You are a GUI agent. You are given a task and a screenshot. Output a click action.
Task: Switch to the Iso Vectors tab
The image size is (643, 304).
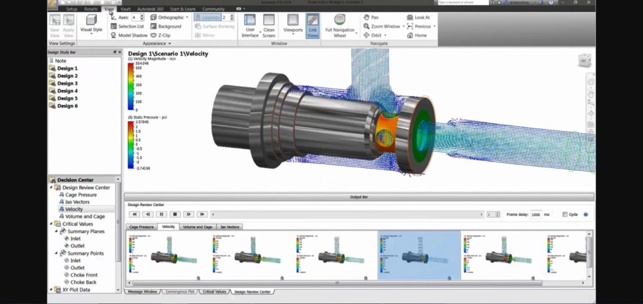tap(230, 227)
